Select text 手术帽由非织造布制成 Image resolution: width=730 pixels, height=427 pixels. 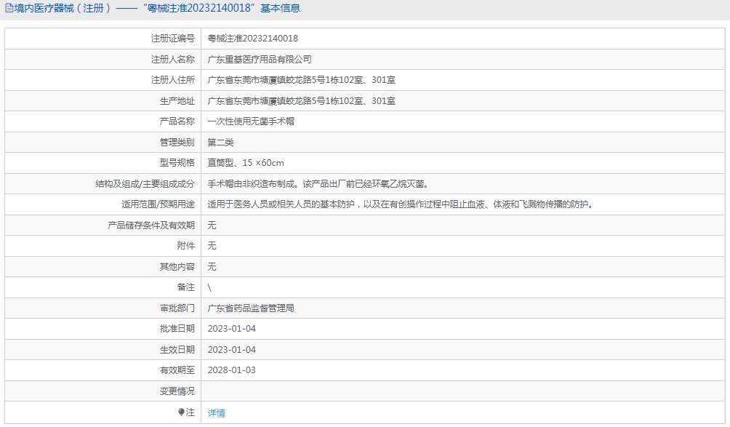pos(251,184)
